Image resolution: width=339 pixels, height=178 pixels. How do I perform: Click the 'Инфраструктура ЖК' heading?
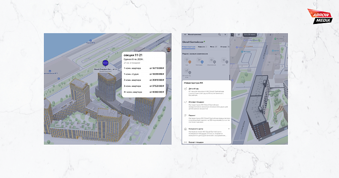(194, 83)
